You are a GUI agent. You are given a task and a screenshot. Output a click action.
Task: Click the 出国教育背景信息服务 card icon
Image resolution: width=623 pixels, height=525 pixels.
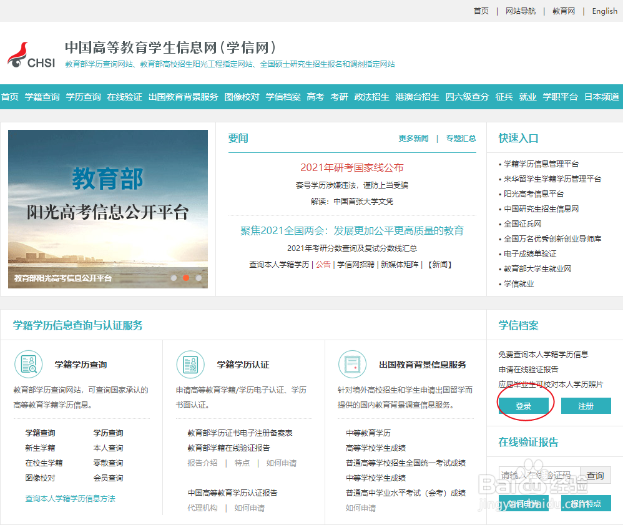coord(352,364)
